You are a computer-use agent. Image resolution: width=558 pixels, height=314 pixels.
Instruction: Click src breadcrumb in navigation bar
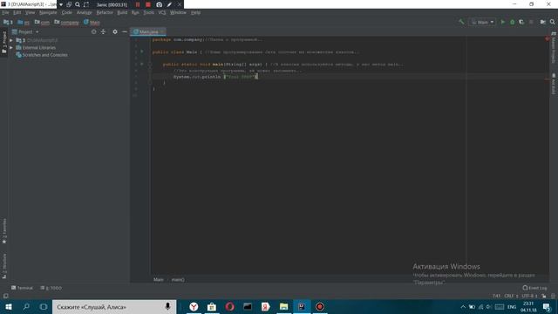[24, 22]
